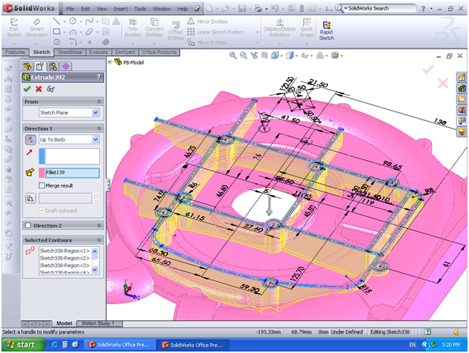Viewport: 469px width, 353px height.
Task: Click the draft on/off button
Action: tap(31, 198)
